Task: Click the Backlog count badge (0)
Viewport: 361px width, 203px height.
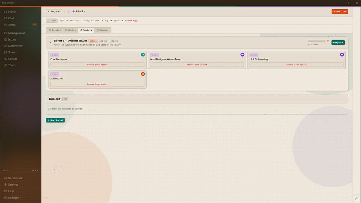Action: pyautogui.click(x=65, y=99)
